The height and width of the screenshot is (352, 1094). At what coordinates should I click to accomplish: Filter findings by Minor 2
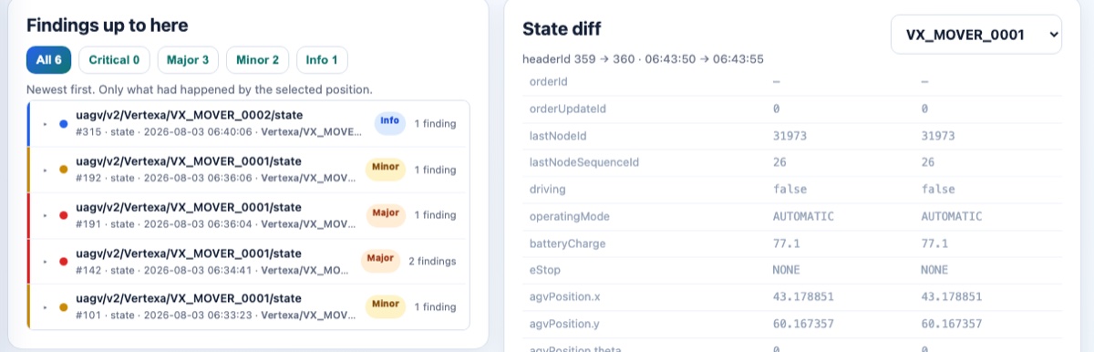[x=258, y=60]
